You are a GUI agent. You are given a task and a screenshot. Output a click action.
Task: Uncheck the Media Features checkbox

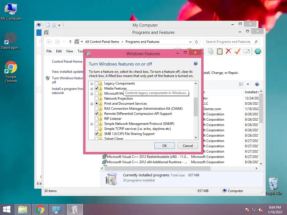click(x=96, y=88)
